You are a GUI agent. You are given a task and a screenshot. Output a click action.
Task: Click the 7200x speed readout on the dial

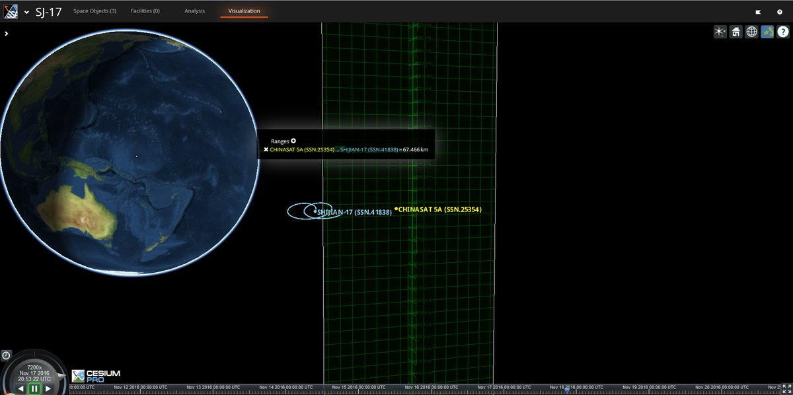(x=34, y=367)
